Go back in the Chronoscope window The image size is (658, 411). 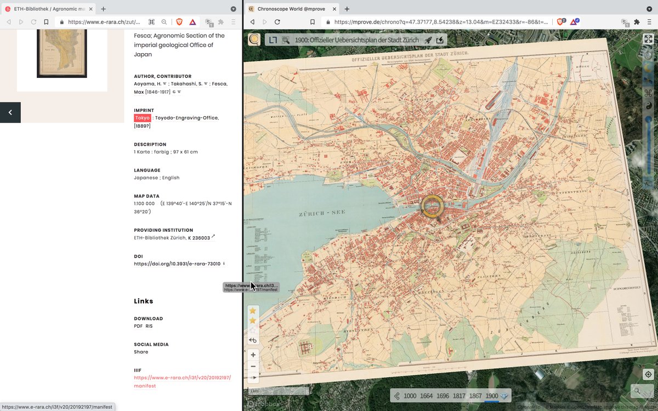point(252,22)
